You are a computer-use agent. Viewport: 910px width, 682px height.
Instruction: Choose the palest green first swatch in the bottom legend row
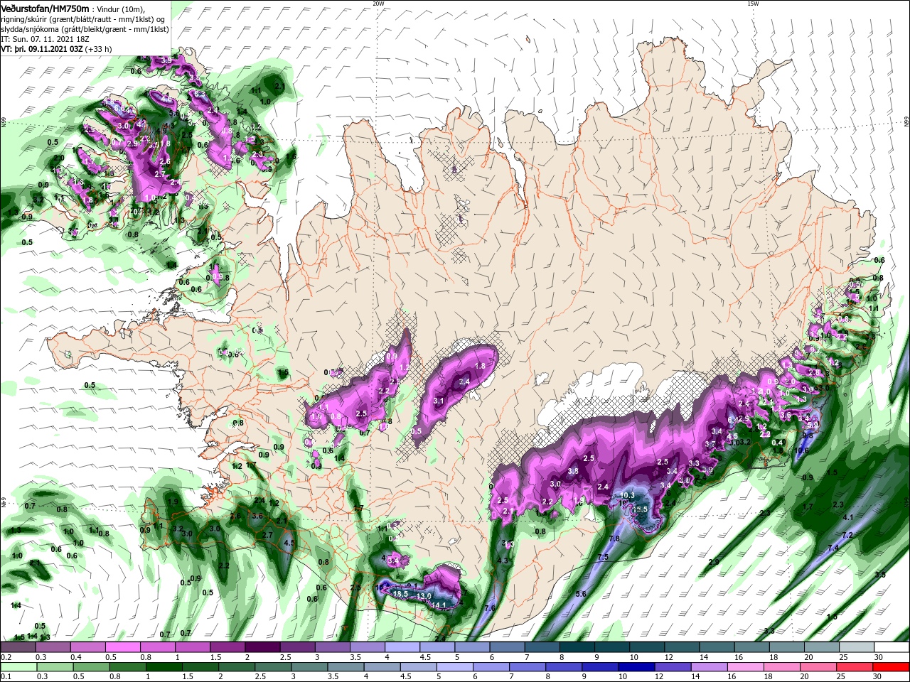point(18,667)
